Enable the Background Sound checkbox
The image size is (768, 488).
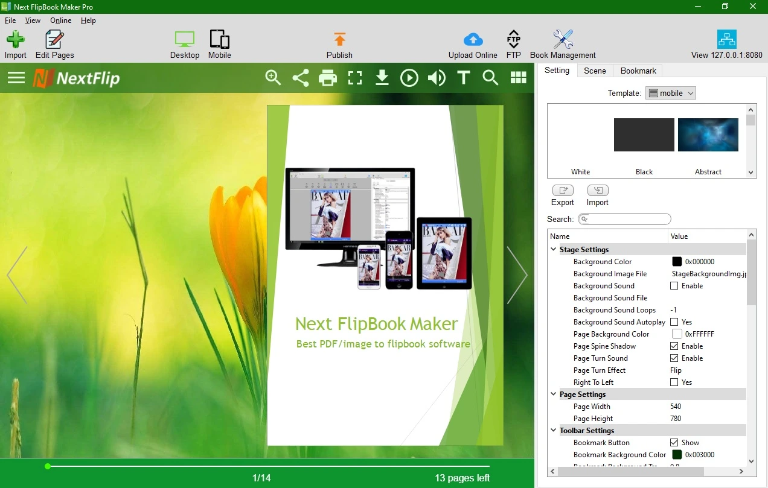(x=674, y=286)
